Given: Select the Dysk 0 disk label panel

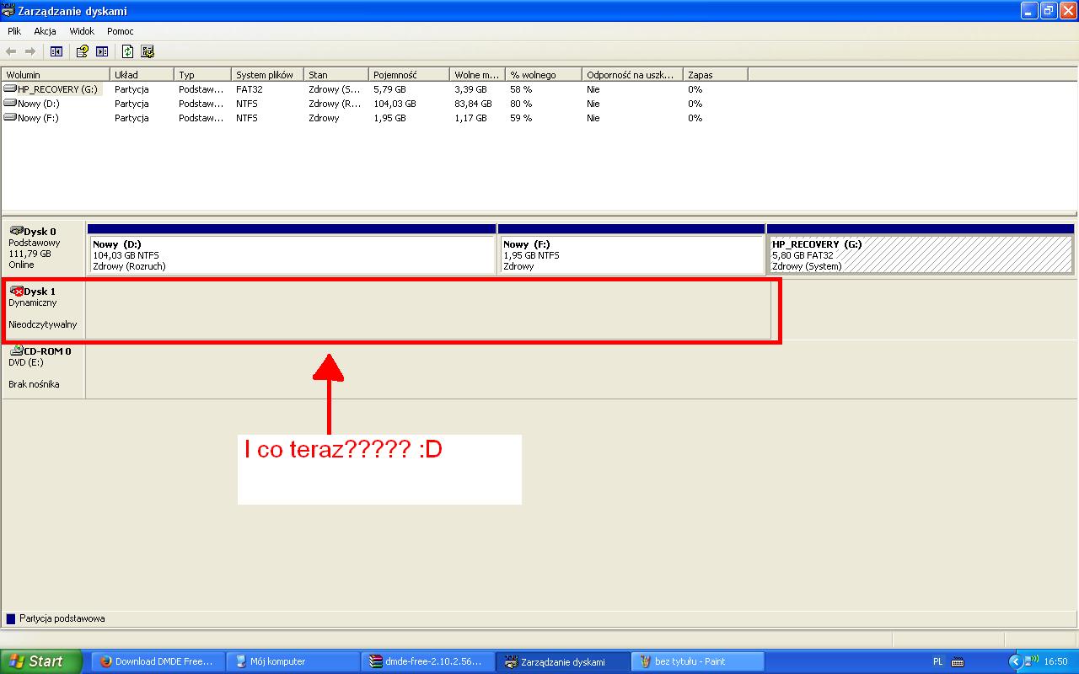Looking at the screenshot, I should pyautogui.click(x=44, y=248).
